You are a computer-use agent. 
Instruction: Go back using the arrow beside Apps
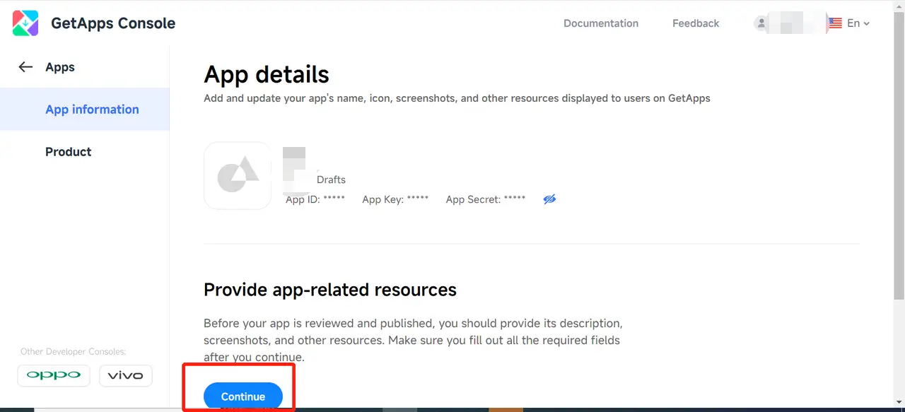(x=26, y=67)
